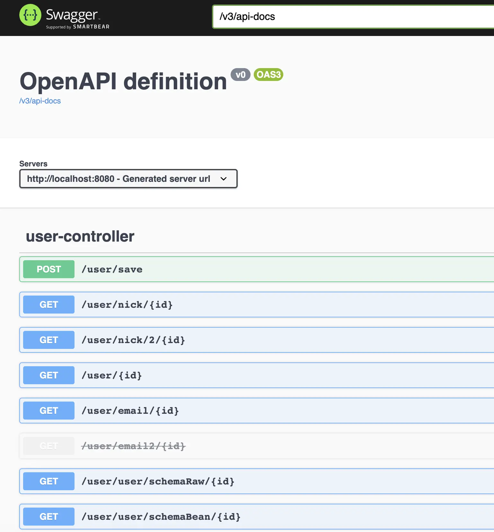Click the GET badge for /user/email/{id}
Image resolution: width=494 pixels, height=532 pixels.
[x=49, y=411]
